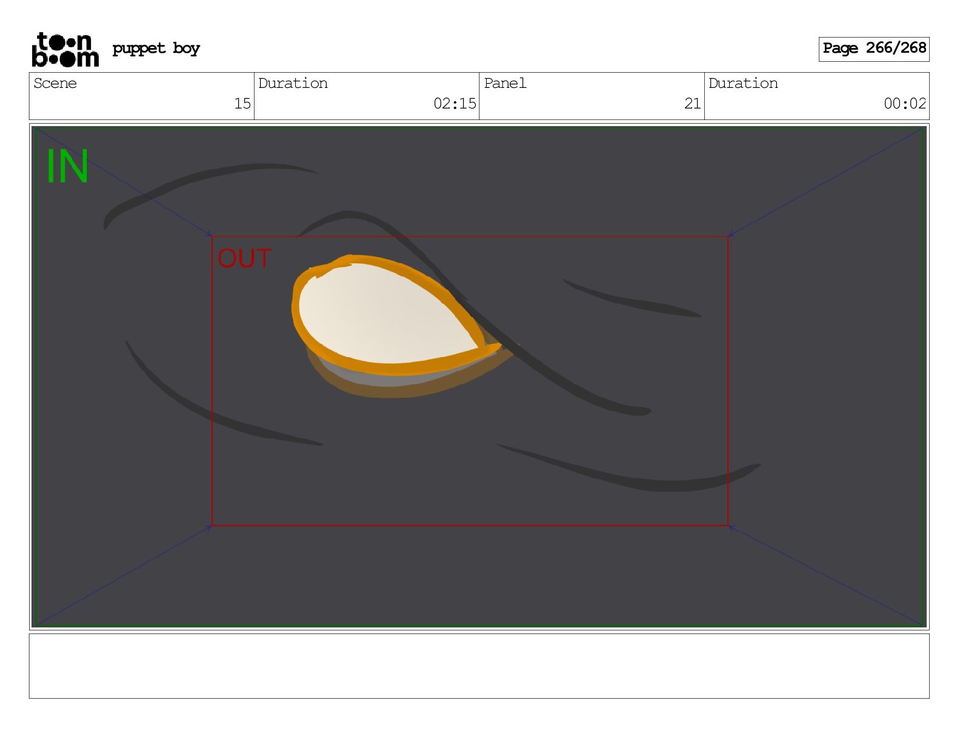
Task: Click the panel number '21'
Action: pyautogui.click(x=692, y=104)
